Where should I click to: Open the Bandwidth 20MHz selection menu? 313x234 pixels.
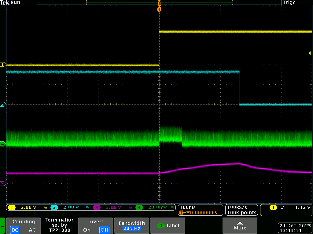(x=131, y=226)
